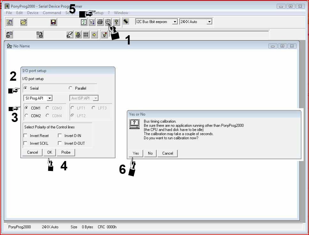Open the Window menu
The image size is (309, 235).
121,13
